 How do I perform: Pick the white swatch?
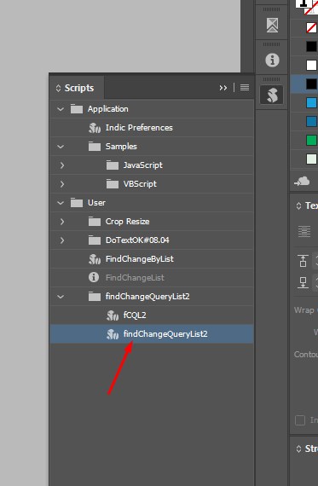pyautogui.click(x=311, y=65)
